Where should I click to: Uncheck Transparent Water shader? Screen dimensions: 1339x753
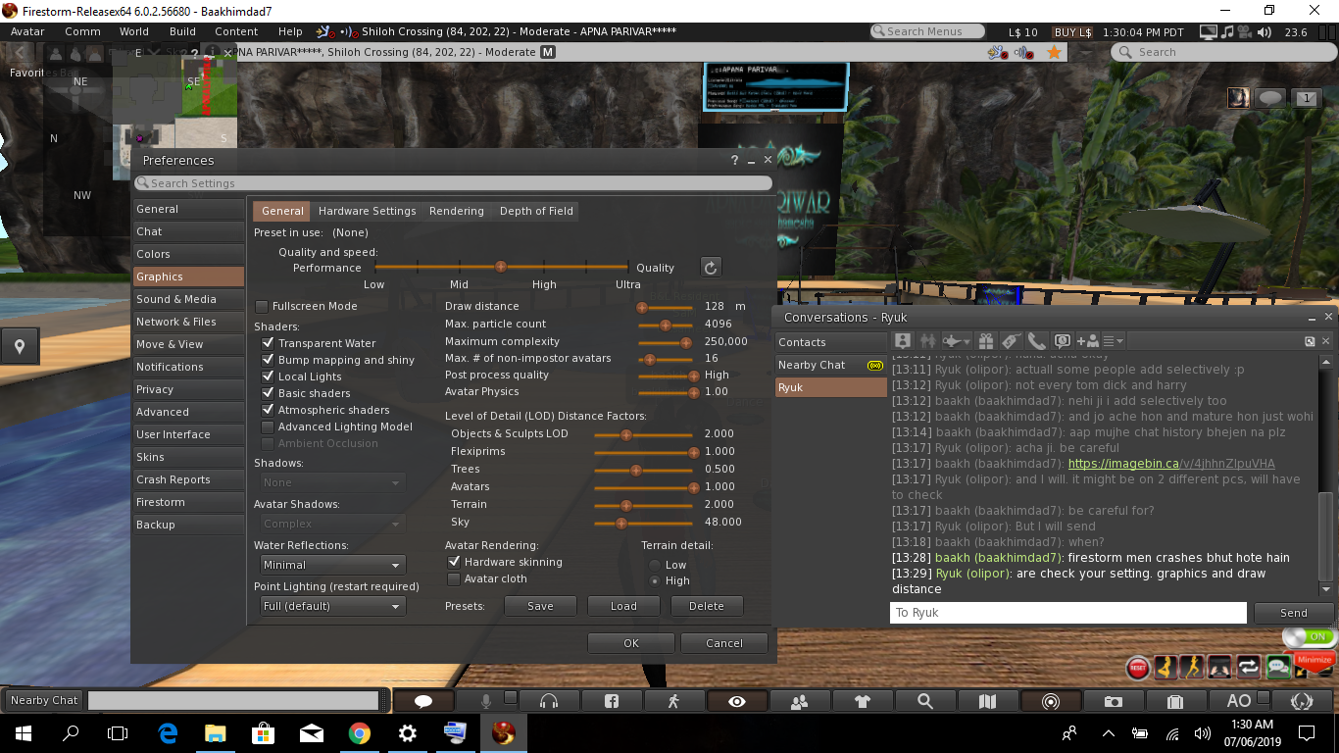click(268, 343)
